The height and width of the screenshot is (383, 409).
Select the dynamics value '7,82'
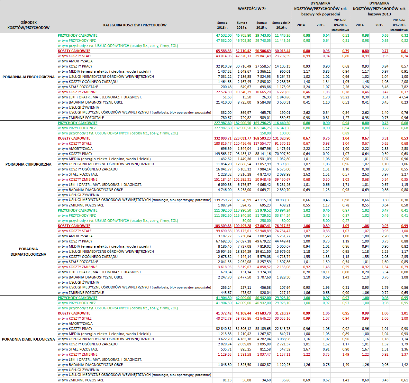tap(404, 87)
